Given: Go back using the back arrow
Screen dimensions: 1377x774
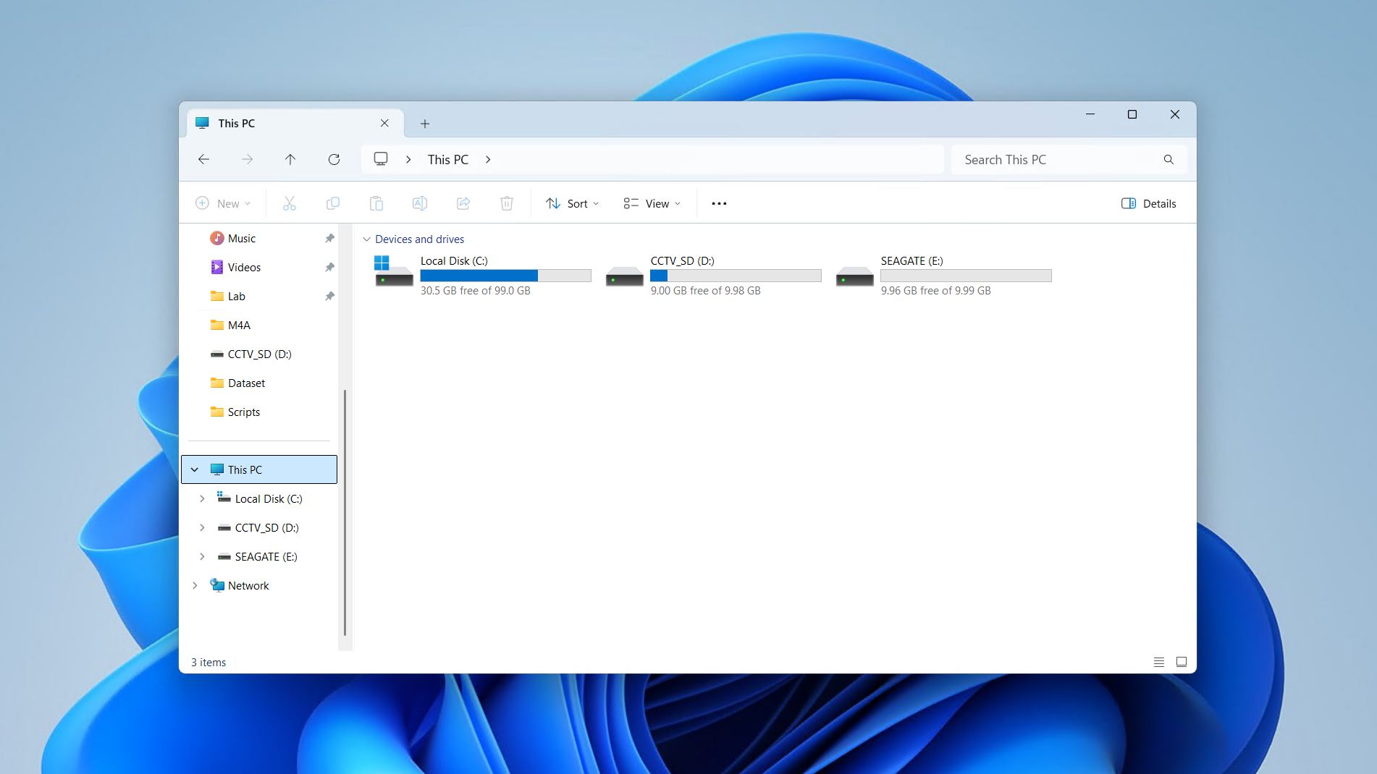Looking at the screenshot, I should pos(204,159).
